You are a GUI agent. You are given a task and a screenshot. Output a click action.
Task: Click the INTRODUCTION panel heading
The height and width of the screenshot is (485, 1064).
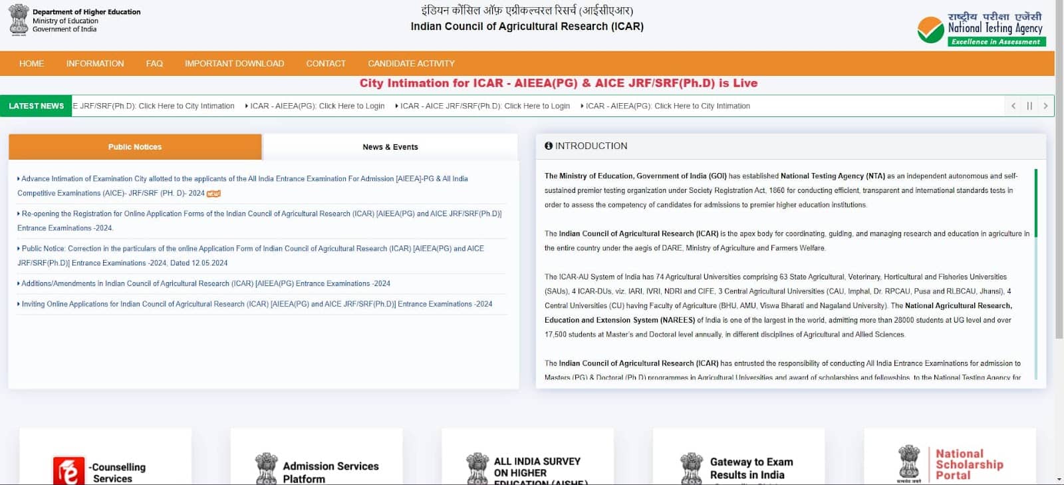click(591, 146)
